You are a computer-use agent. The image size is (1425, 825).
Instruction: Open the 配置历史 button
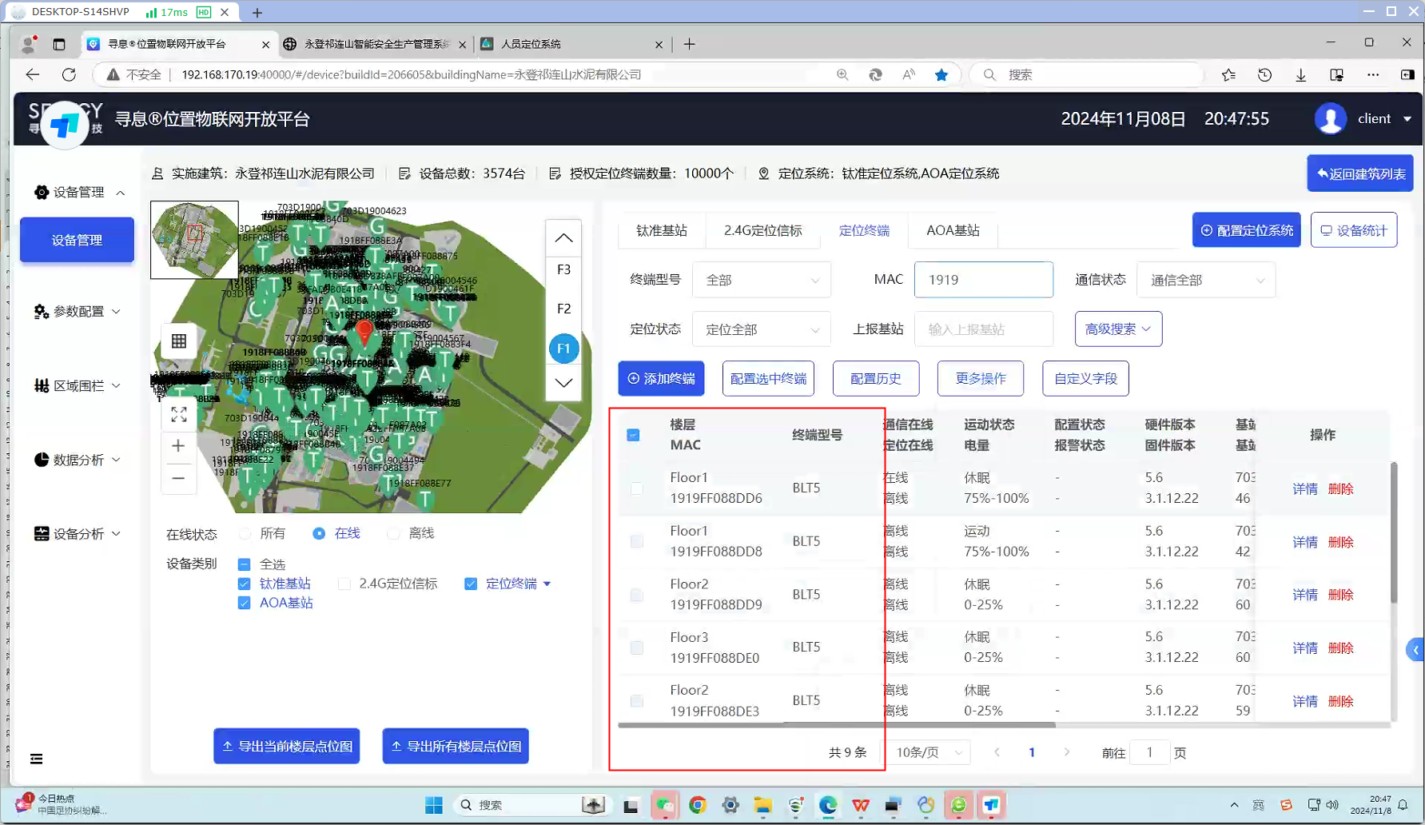point(876,378)
